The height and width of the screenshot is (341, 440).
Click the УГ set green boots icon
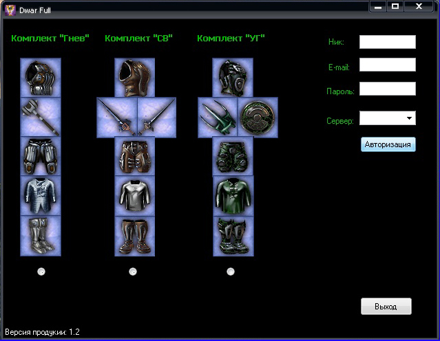(x=233, y=236)
